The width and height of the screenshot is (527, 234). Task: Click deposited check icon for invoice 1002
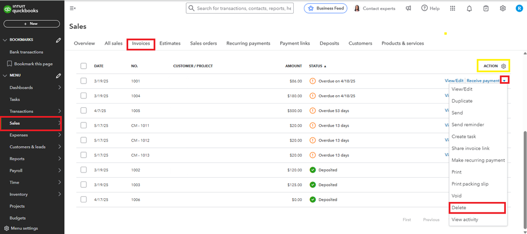point(313,170)
